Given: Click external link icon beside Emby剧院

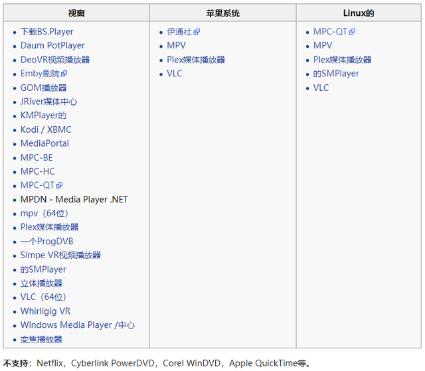Looking at the screenshot, I should 64,74.
